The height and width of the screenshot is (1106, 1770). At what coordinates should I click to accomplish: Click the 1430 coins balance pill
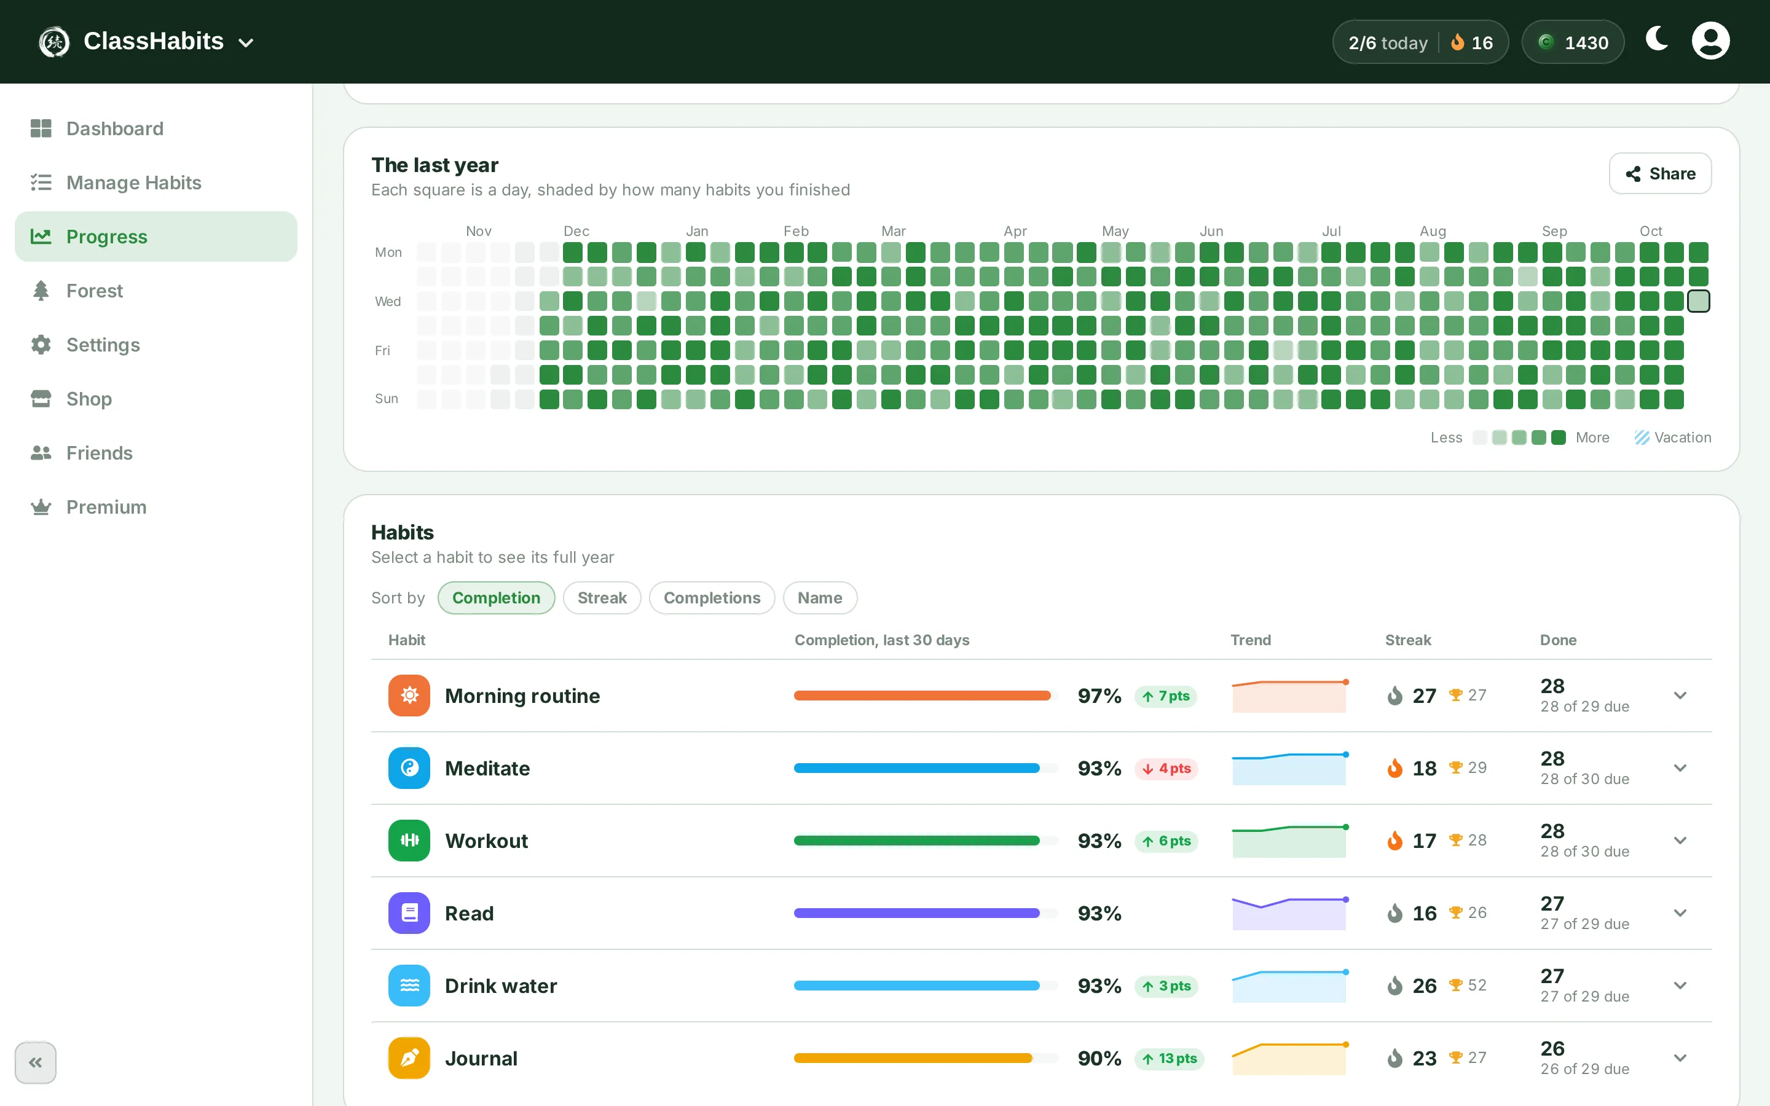pos(1573,42)
